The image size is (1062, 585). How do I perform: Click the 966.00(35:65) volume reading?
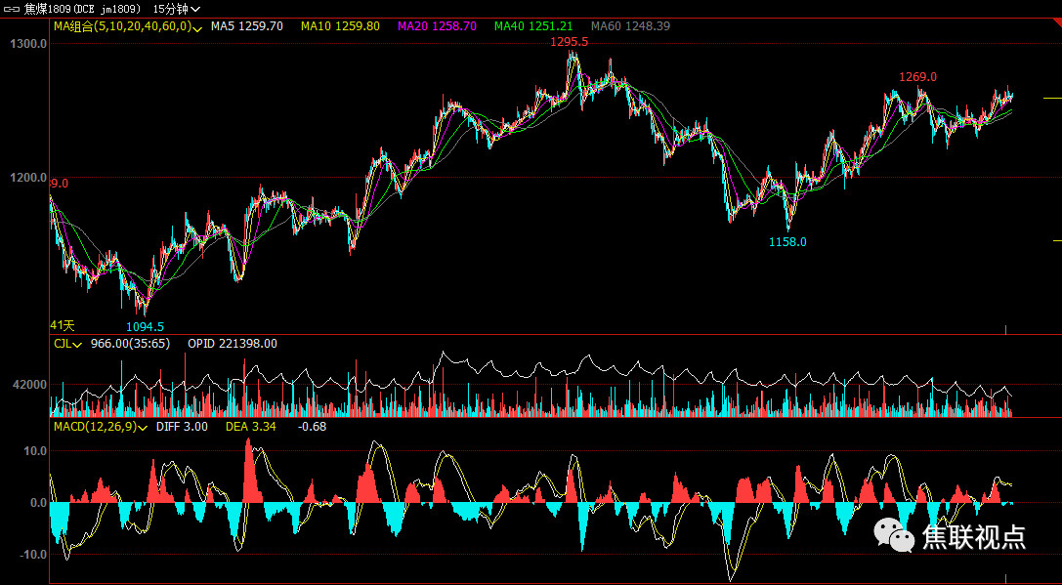130,344
